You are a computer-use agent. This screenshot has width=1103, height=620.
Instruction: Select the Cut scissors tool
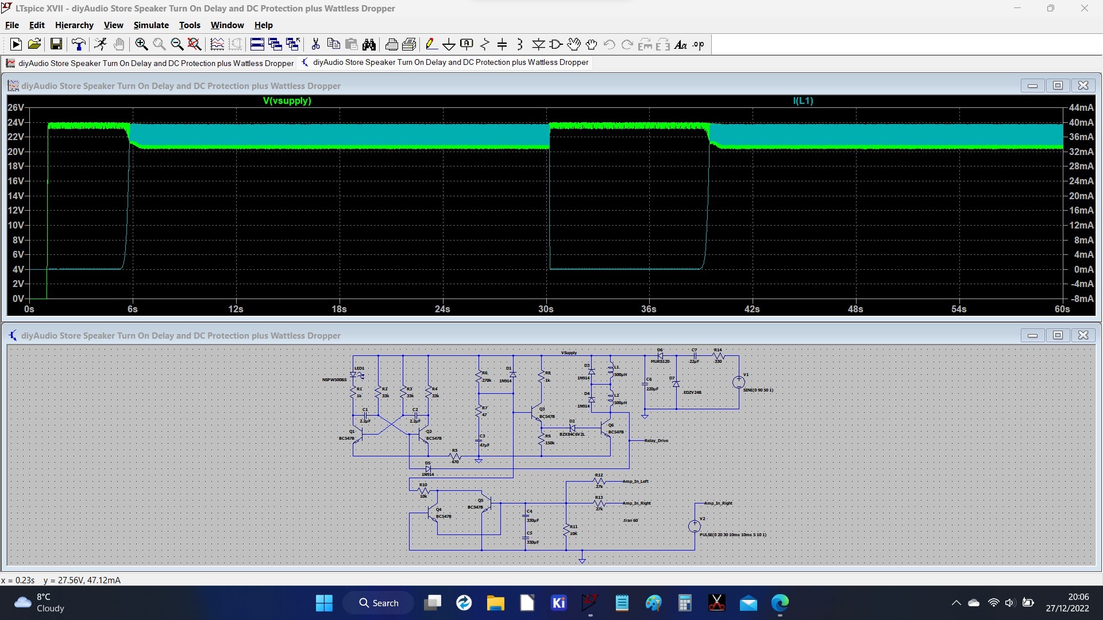point(315,44)
